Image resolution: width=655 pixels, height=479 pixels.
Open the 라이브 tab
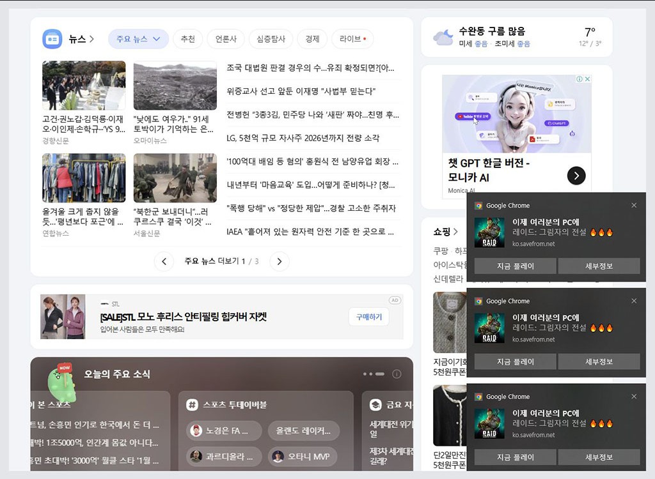coord(352,39)
